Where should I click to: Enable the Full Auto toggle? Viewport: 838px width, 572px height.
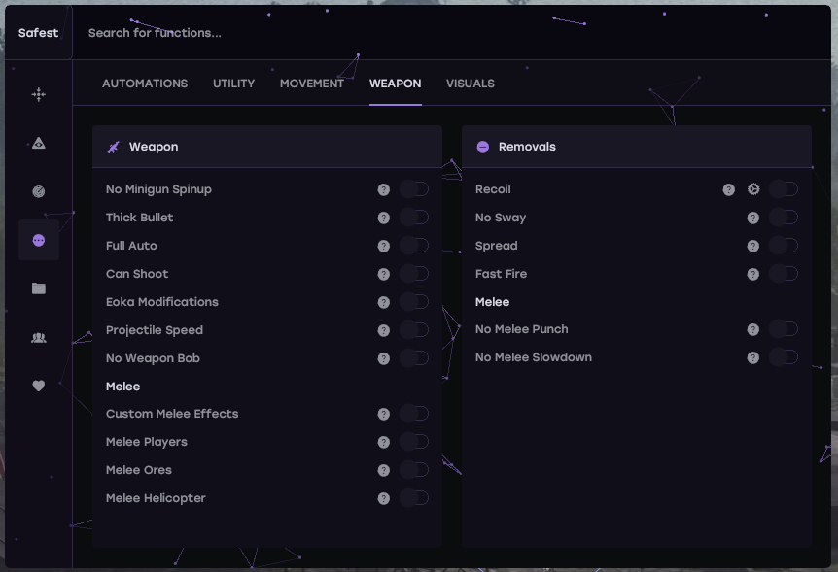(413, 246)
